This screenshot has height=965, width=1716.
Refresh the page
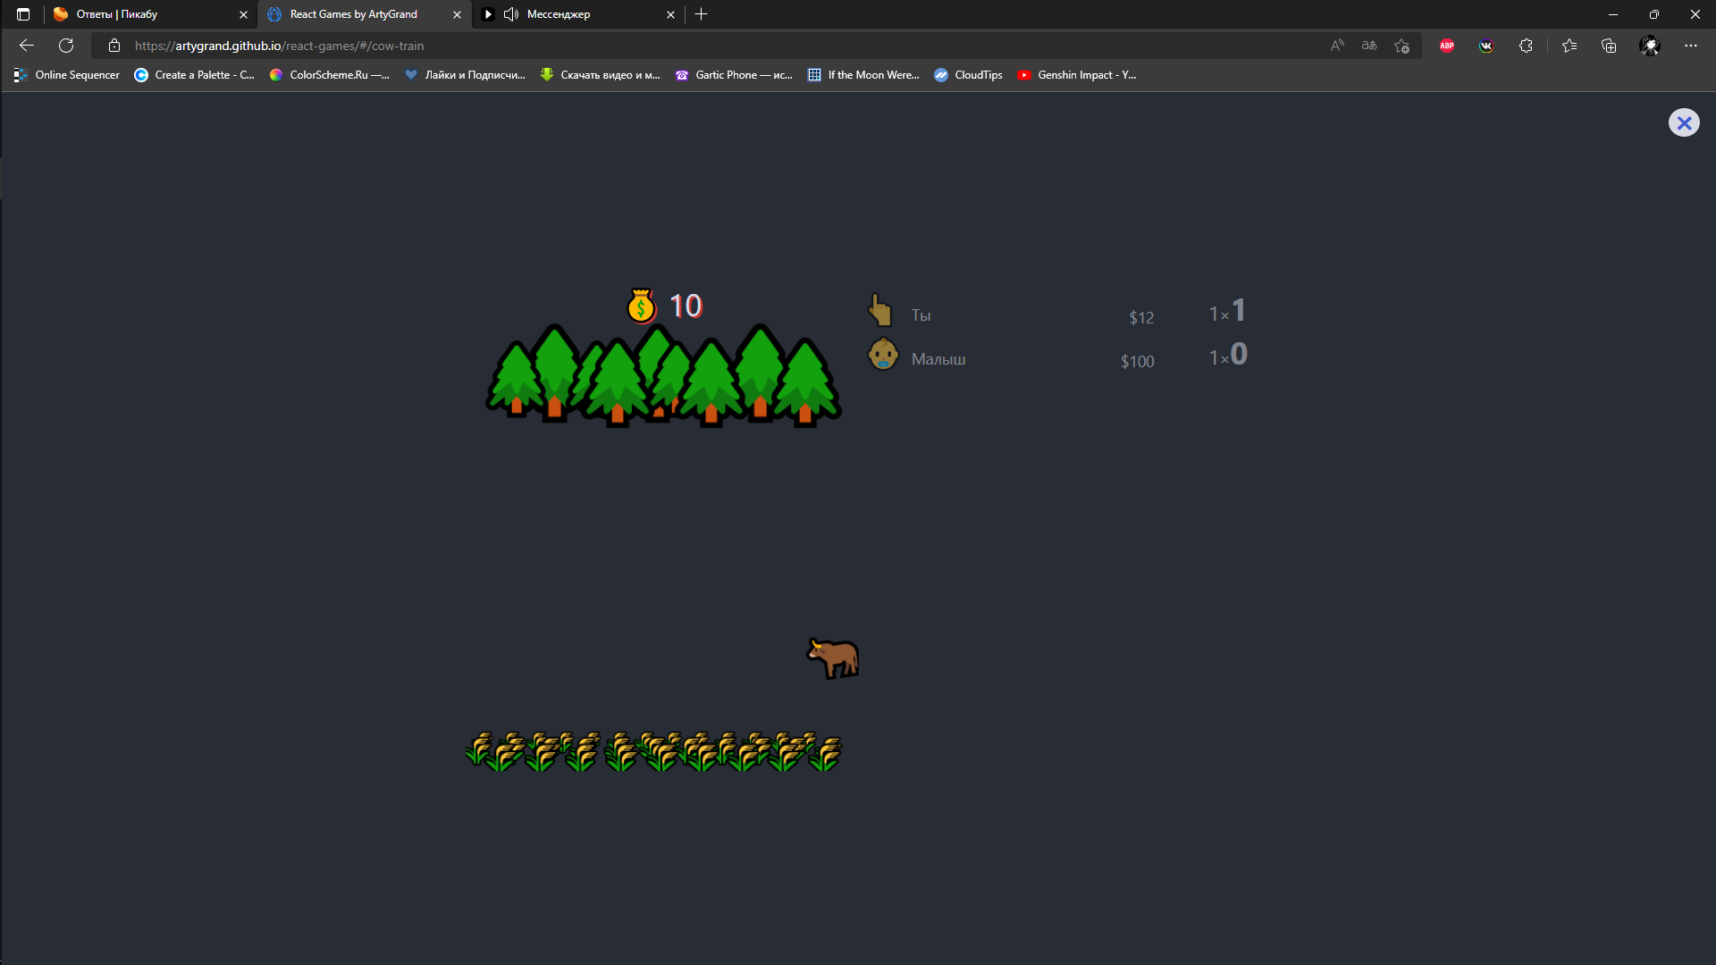click(x=66, y=46)
